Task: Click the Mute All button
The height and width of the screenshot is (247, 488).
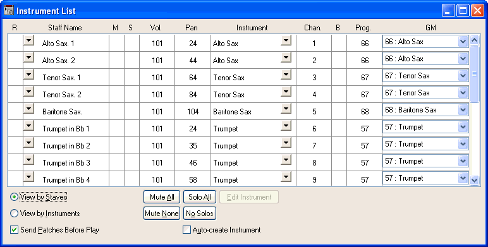Action: [162, 197]
